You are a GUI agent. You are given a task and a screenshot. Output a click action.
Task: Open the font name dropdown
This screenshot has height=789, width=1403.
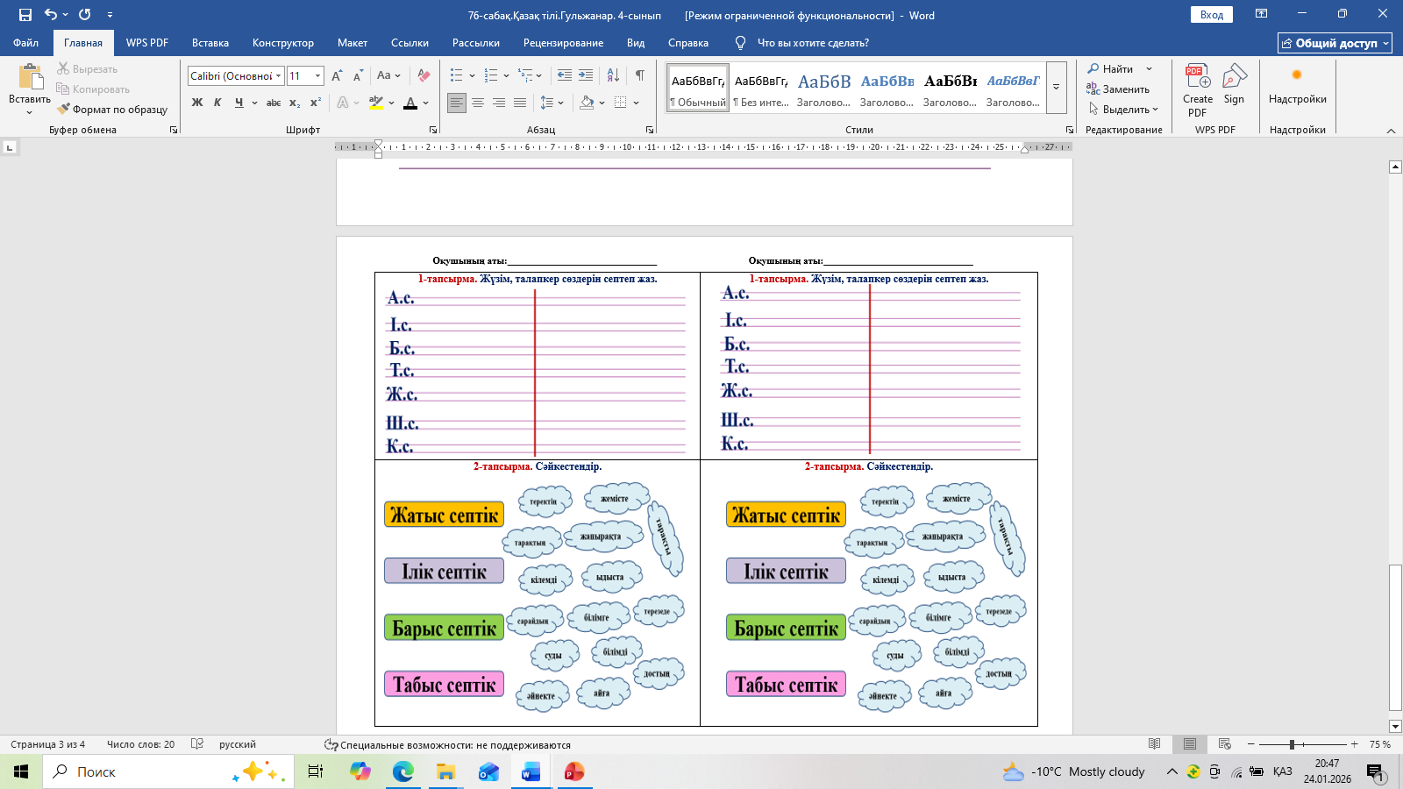[x=279, y=76]
